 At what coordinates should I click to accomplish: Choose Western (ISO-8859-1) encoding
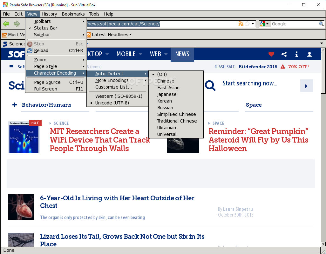(118, 97)
